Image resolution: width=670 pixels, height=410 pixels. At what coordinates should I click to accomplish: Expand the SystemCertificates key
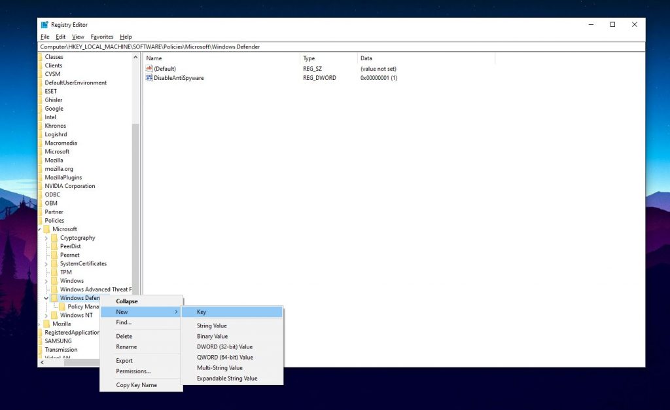tap(46, 264)
